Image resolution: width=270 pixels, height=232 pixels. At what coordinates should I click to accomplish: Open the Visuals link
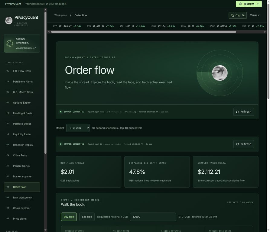click(x=255, y=15)
